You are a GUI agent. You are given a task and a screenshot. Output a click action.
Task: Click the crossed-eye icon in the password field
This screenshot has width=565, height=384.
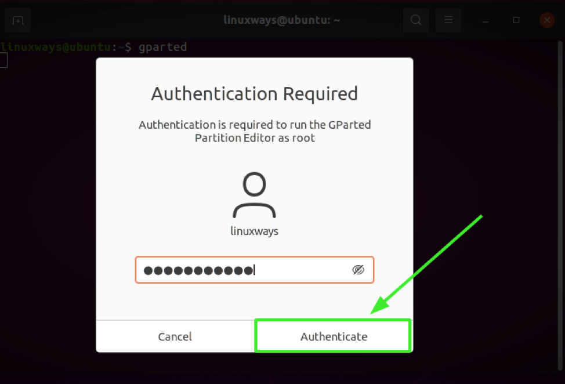click(x=358, y=269)
